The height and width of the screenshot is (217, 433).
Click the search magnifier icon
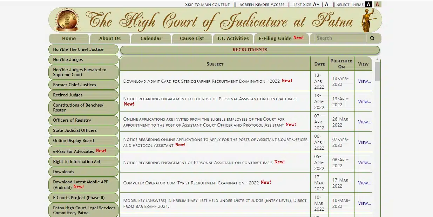372,38
